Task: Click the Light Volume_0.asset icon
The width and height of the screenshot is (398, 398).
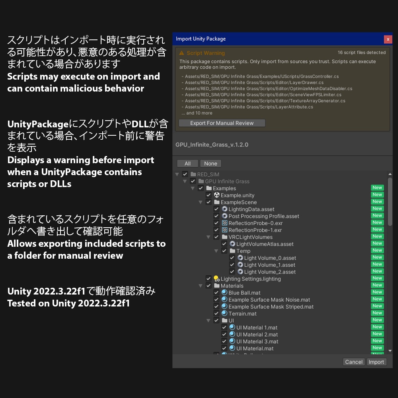Action: 240,258
